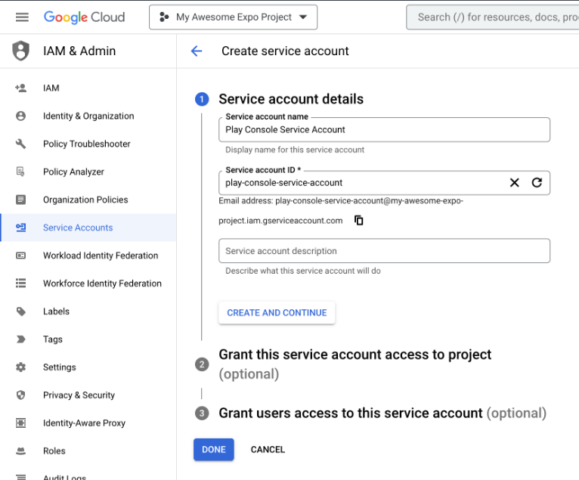Viewport: 579px width, 480px height.
Task: Click the IAM & Admin shield icon
Action: tap(20, 51)
